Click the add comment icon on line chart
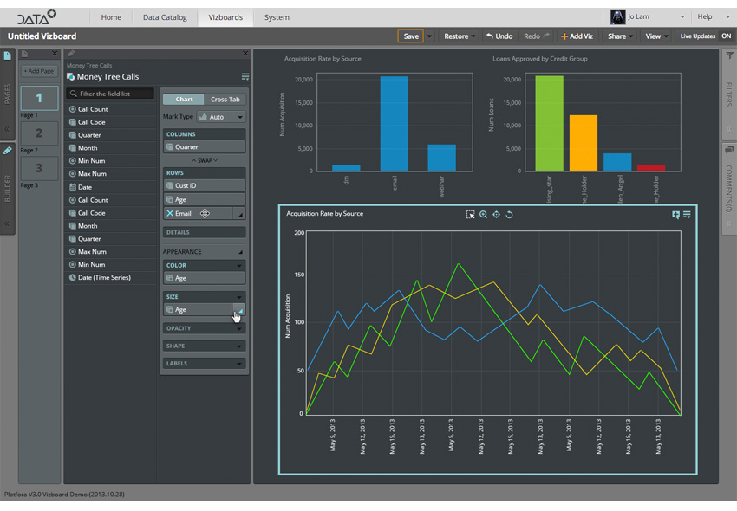 click(x=675, y=214)
